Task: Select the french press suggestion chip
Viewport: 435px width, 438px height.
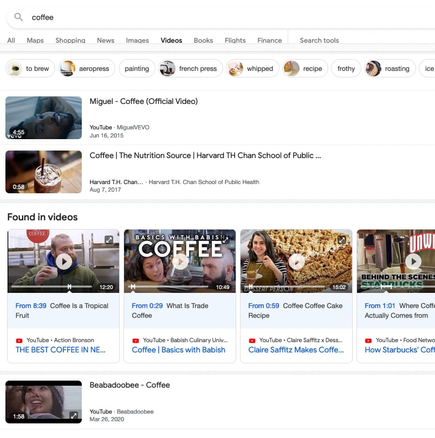Action: point(191,68)
